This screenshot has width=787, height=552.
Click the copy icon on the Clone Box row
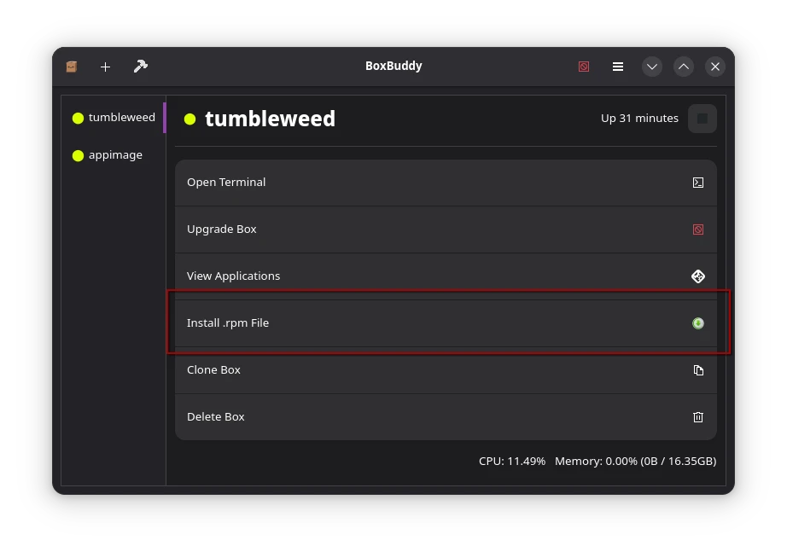point(698,369)
